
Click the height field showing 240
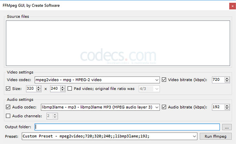coord(55,89)
